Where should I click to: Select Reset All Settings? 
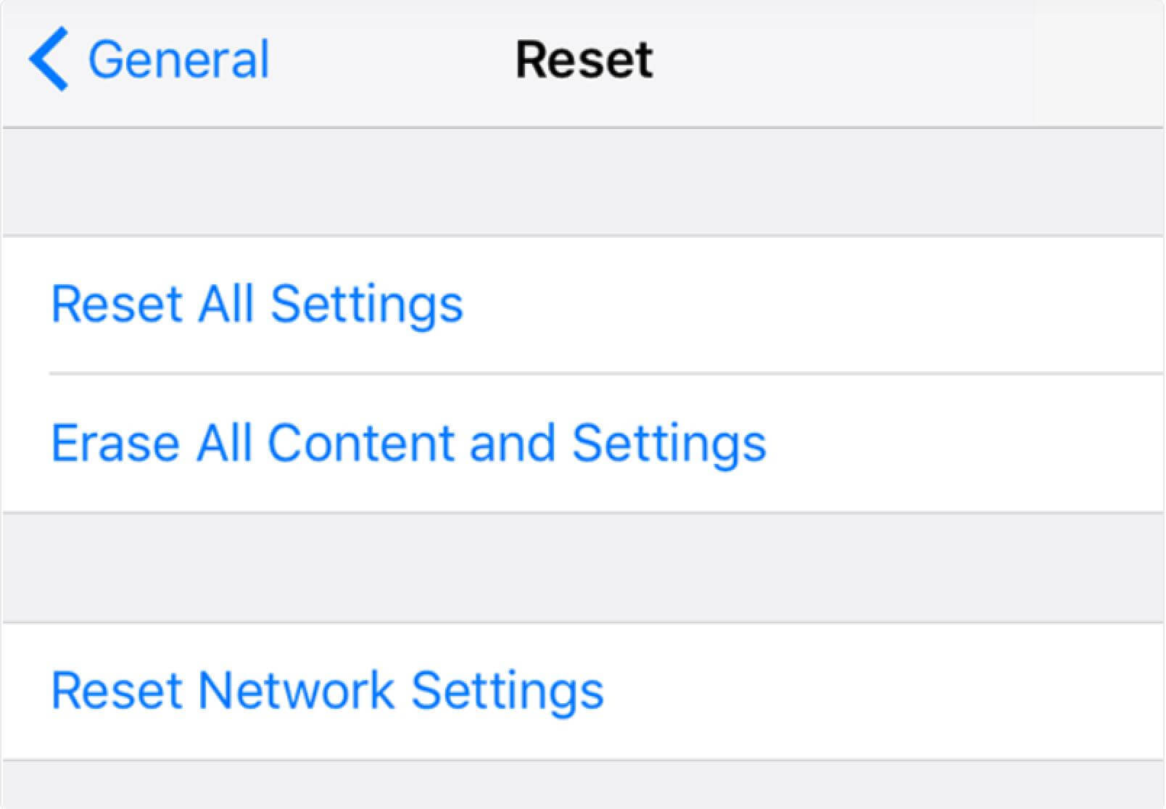coord(257,304)
